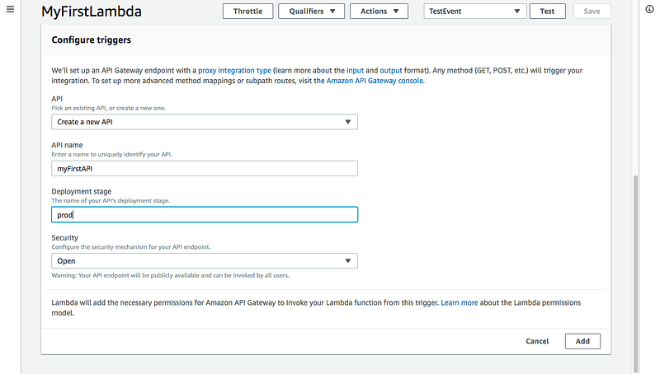
Task: Follow the input format link
Action: pyautogui.click(x=355, y=71)
